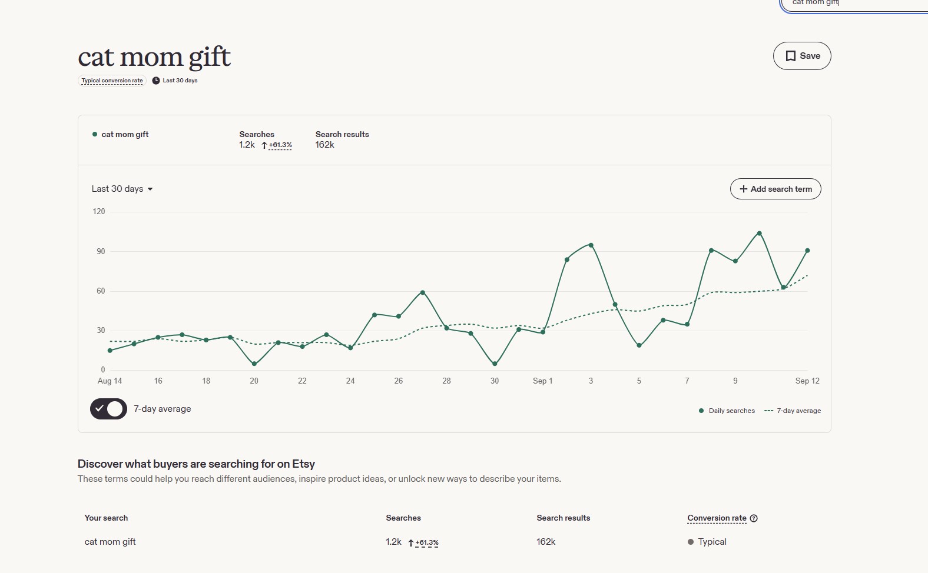
Task: Click the cat mom gift page heading
Action: tap(154, 57)
